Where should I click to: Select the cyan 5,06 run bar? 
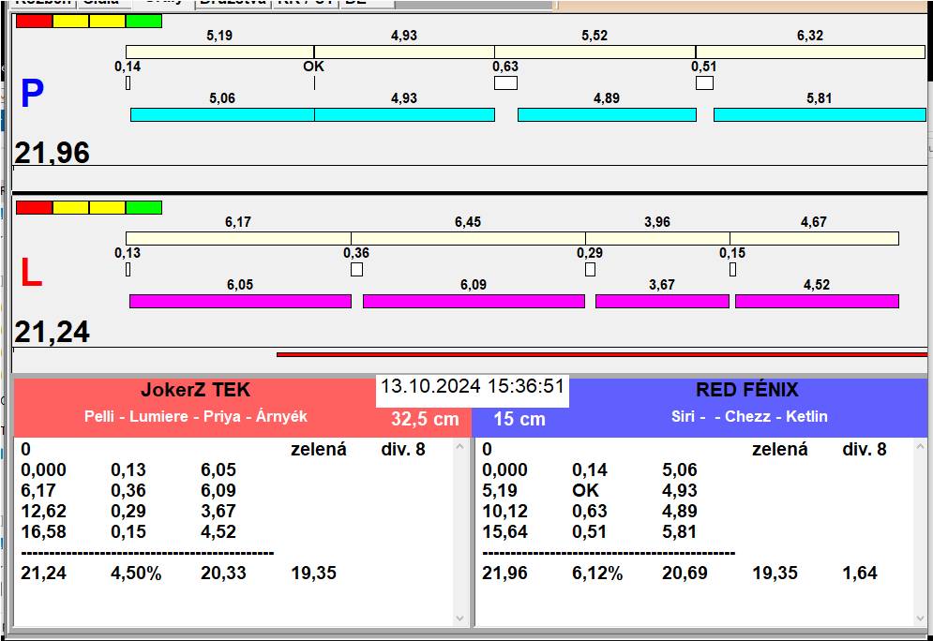point(222,114)
